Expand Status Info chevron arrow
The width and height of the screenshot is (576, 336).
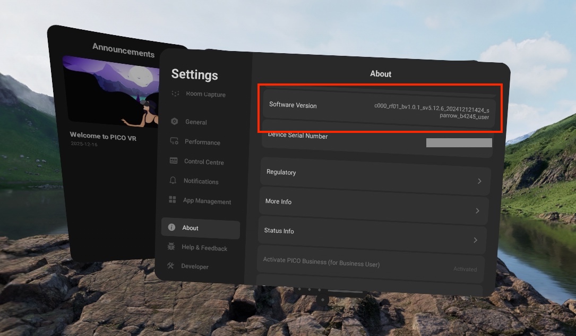point(475,240)
